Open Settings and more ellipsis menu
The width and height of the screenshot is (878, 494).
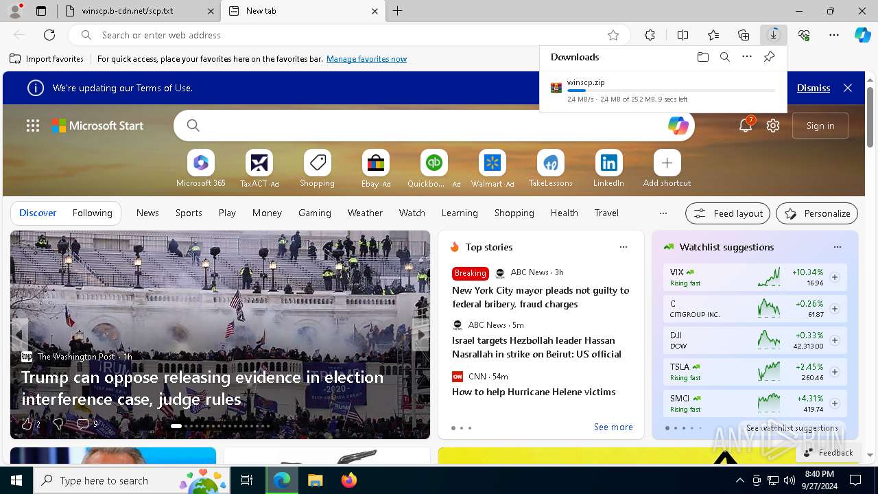(834, 35)
